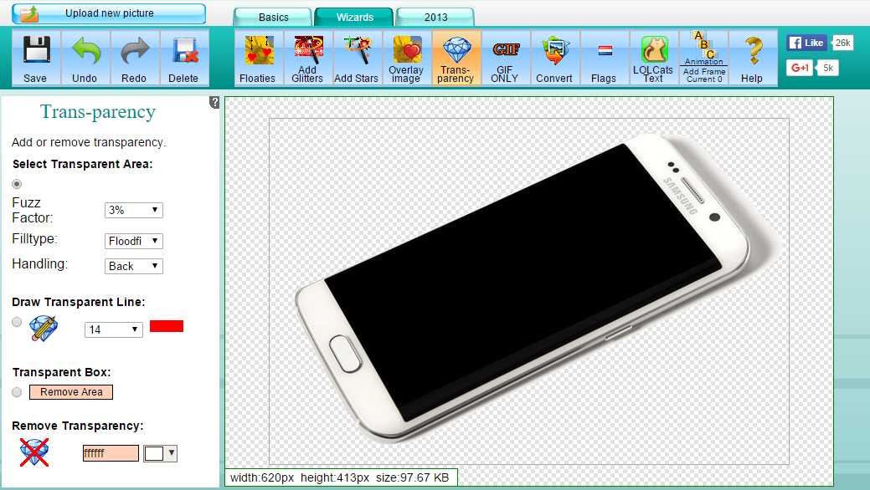Image resolution: width=870 pixels, height=490 pixels.
Task: Switch to the 2013 tab
Action: click(x=435, y=18)
